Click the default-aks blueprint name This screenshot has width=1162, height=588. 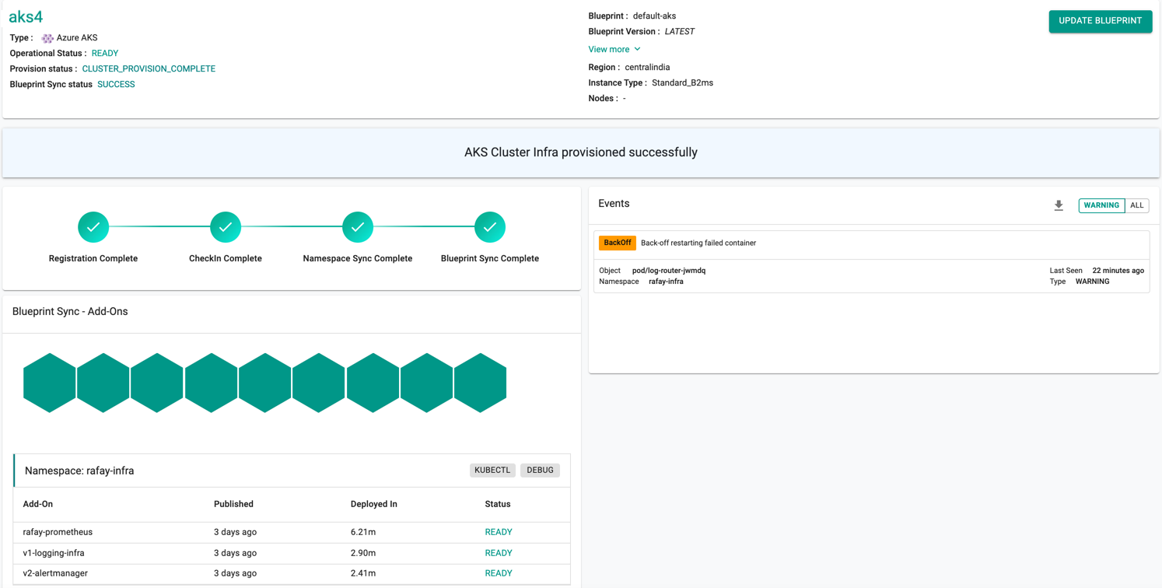point(654,16)
